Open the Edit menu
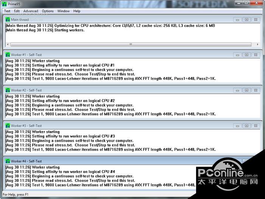This screenshot has width=265, height=199. point(17,11)
